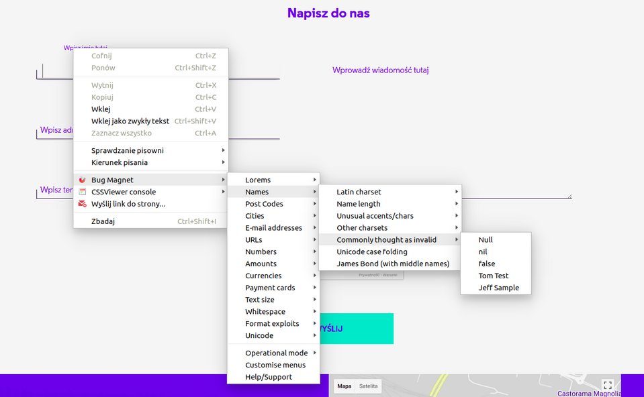
Task: Click the Bug Magnet extension icon
Action: 82,180
